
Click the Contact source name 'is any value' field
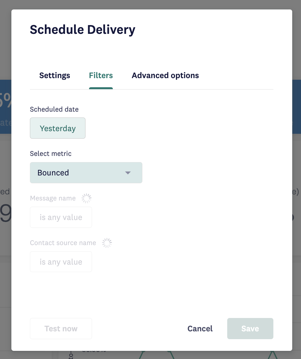pyautogui.click(x=61, y=262)
